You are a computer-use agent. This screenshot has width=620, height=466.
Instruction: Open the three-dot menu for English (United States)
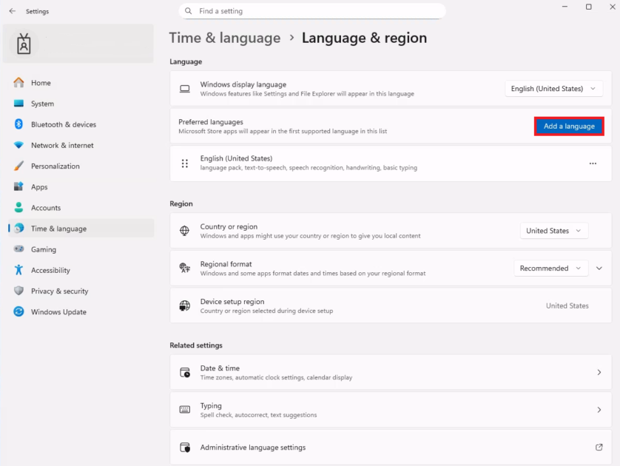tap(593, 163)
